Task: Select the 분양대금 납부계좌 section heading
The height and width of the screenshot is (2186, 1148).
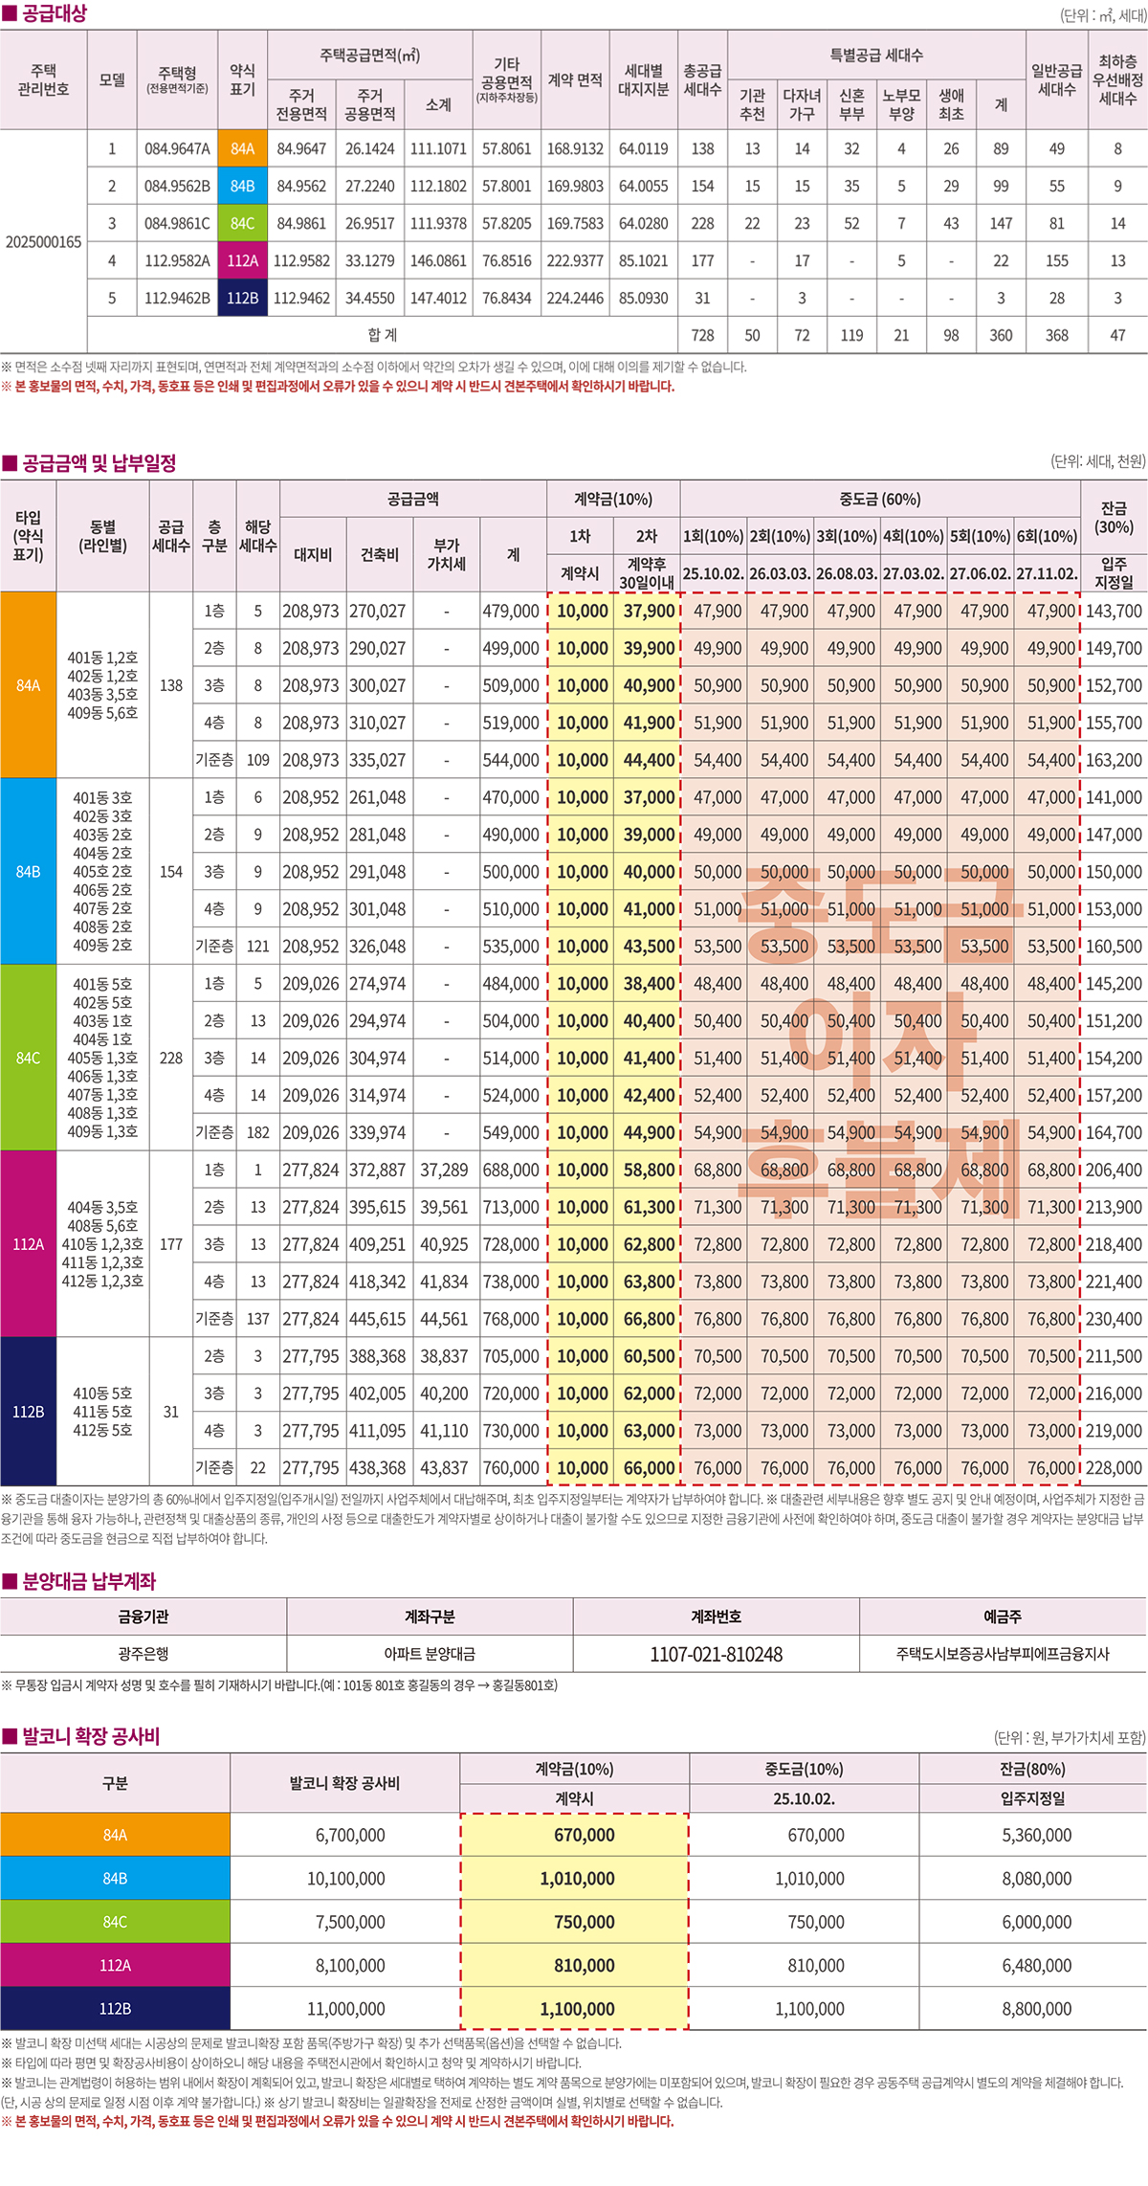Action: tap(88, 1581)
